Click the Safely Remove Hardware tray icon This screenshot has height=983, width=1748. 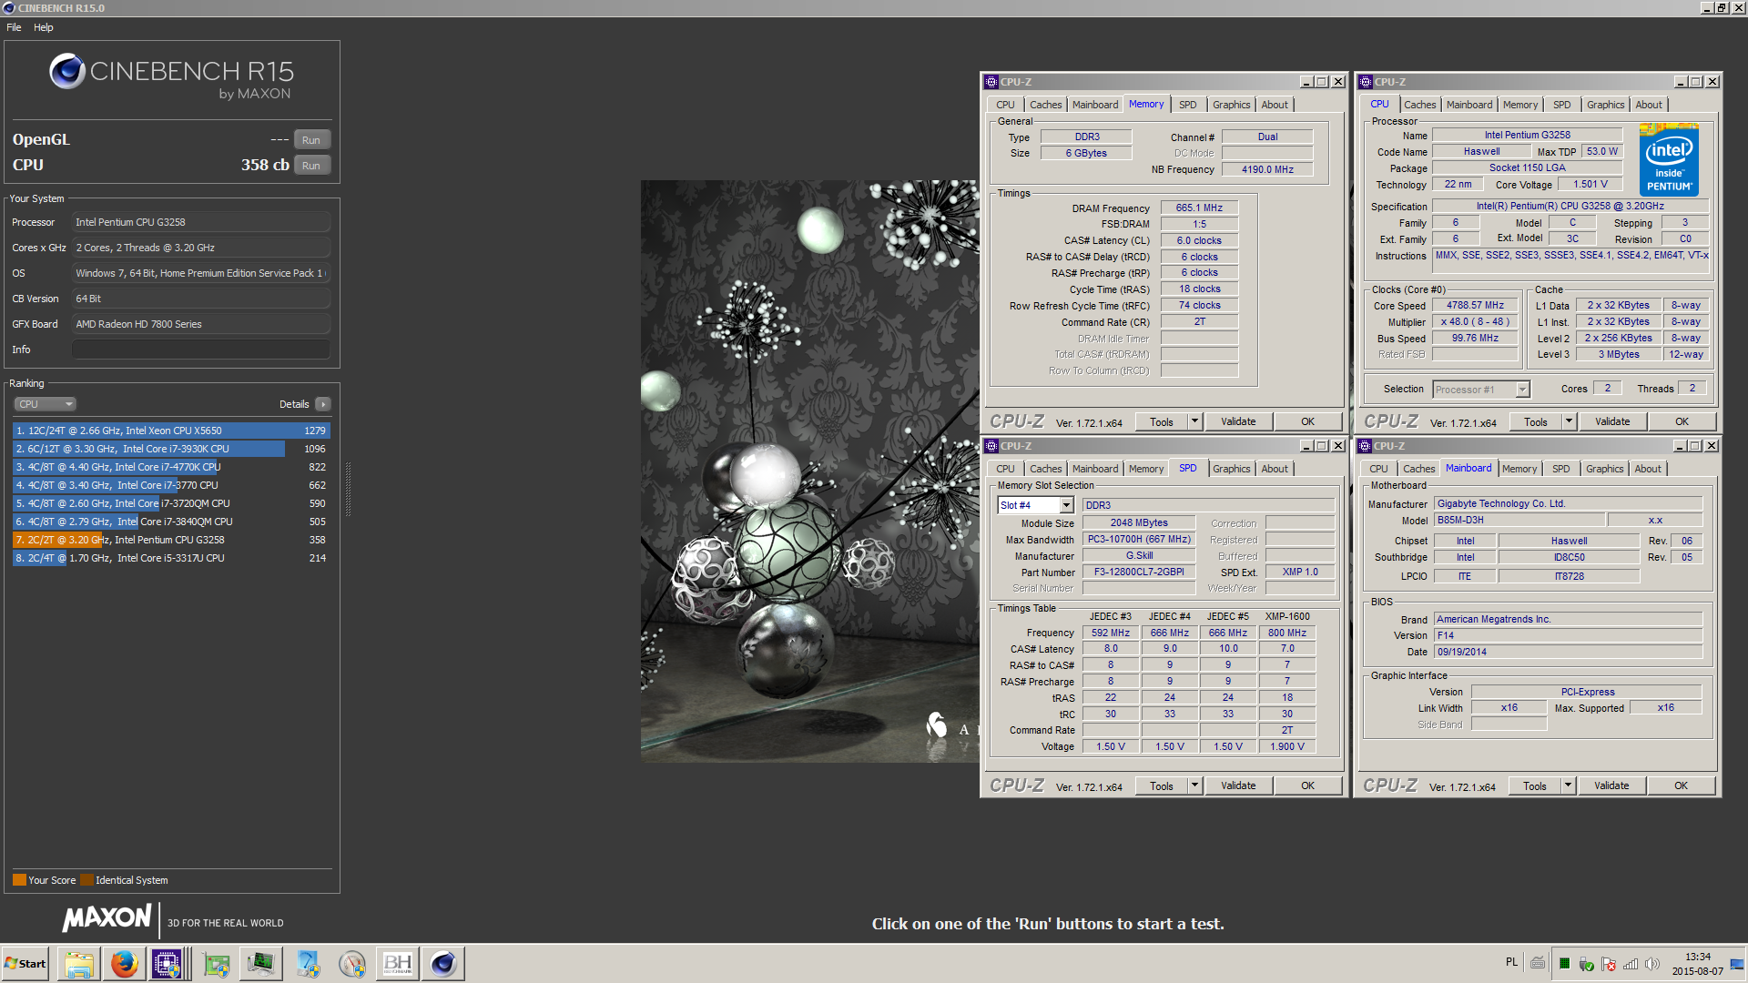click(1587, 964)
